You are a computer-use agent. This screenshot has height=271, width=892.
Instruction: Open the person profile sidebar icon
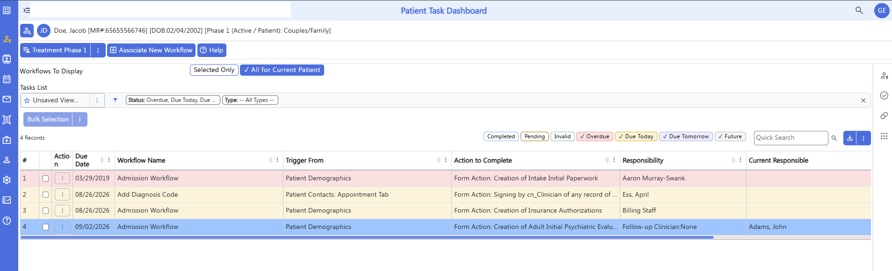pos(7,160)
